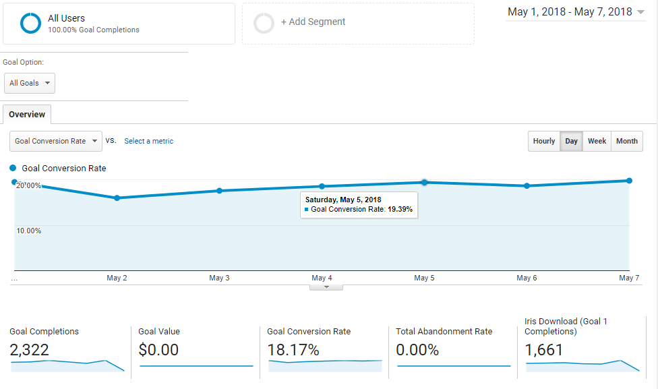Click the Iris Download sparkline chart
The height and width of the screenshot is (389, 658).
(582, 365)
